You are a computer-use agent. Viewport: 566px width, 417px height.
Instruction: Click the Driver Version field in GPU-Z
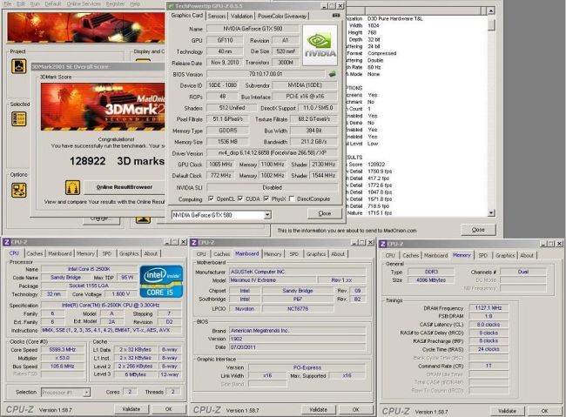273,152
